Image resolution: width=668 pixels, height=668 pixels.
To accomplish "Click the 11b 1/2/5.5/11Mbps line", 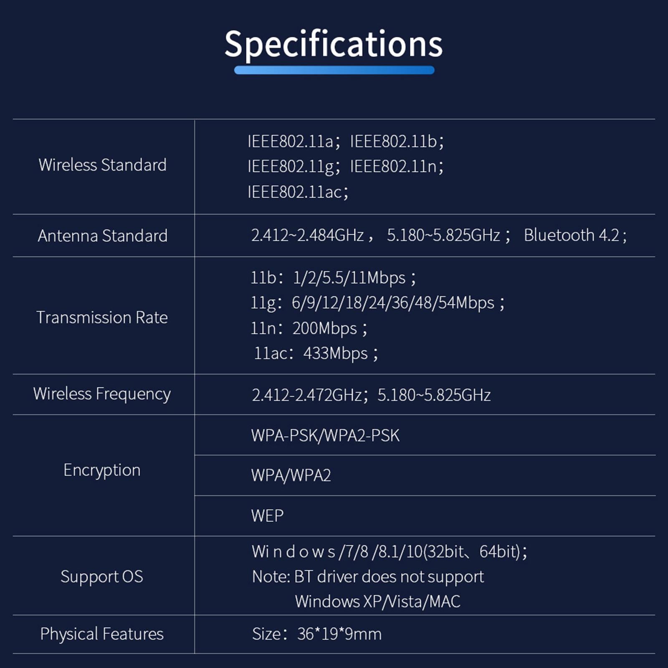I will (x=333, y=278).
